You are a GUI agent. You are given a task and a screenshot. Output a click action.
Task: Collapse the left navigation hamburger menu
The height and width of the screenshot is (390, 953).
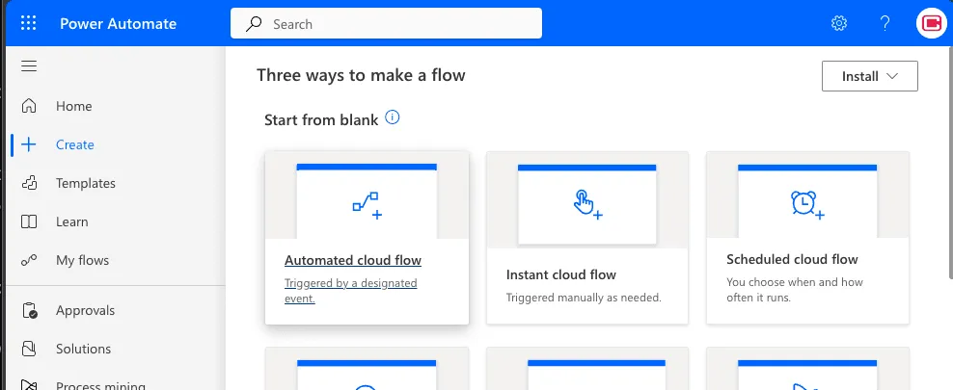[x=29, y=66]
